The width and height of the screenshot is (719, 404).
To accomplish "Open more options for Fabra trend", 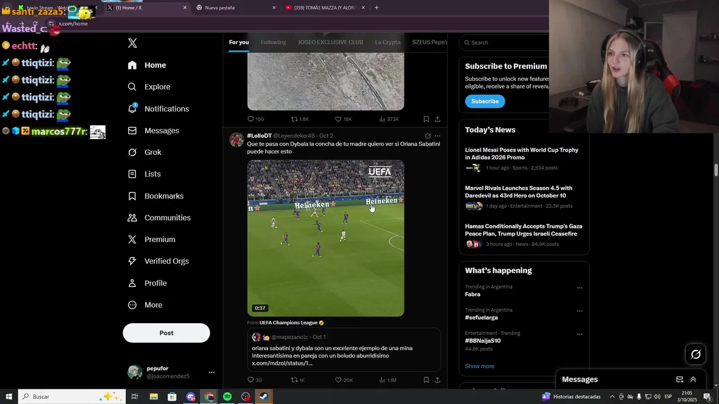I will tap(580, 288).
